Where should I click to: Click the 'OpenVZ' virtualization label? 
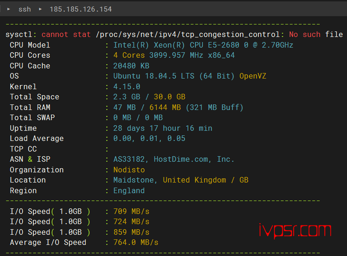click(x=253, y=76)
